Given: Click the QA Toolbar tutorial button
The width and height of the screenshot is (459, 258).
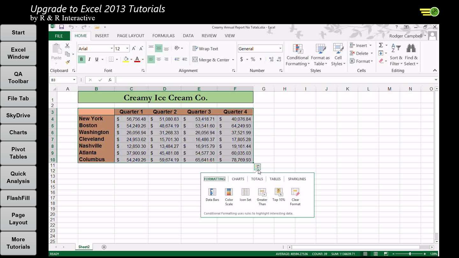Looking at the screenshot, I should point(18,77).
